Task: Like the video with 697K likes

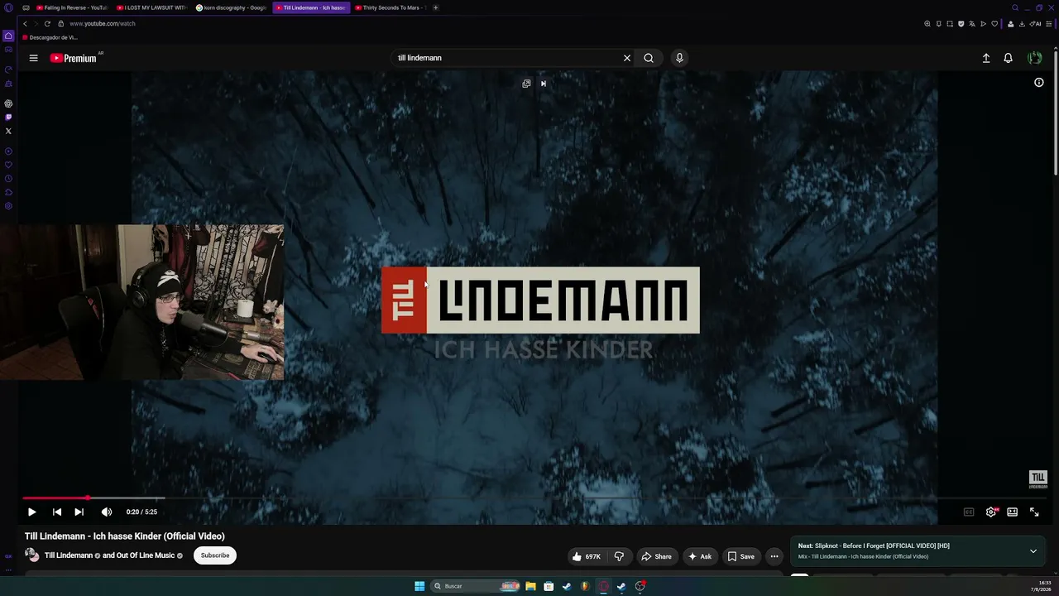Action: [587, 556]
